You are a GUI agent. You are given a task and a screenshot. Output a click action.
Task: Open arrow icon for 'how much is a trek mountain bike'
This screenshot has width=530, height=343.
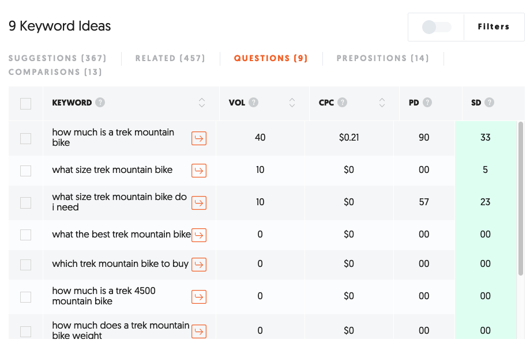click(199, 138)
